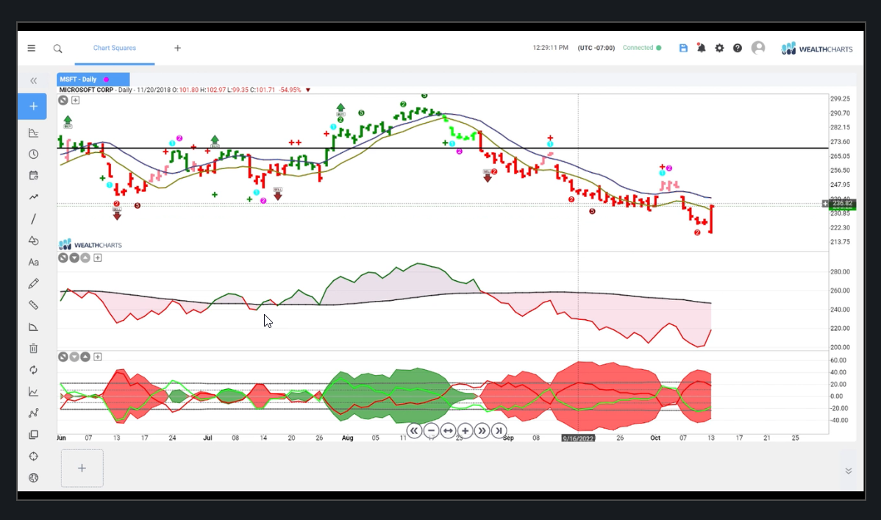Move the bottom oscillator pane down
The height and width of the screenshot is (520, 881).
74,357
